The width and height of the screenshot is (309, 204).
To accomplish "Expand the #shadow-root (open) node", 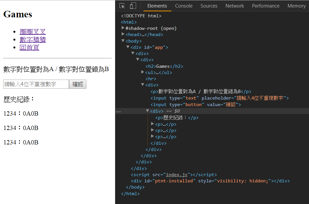I will pyautogui.click(x=123, y=28).
